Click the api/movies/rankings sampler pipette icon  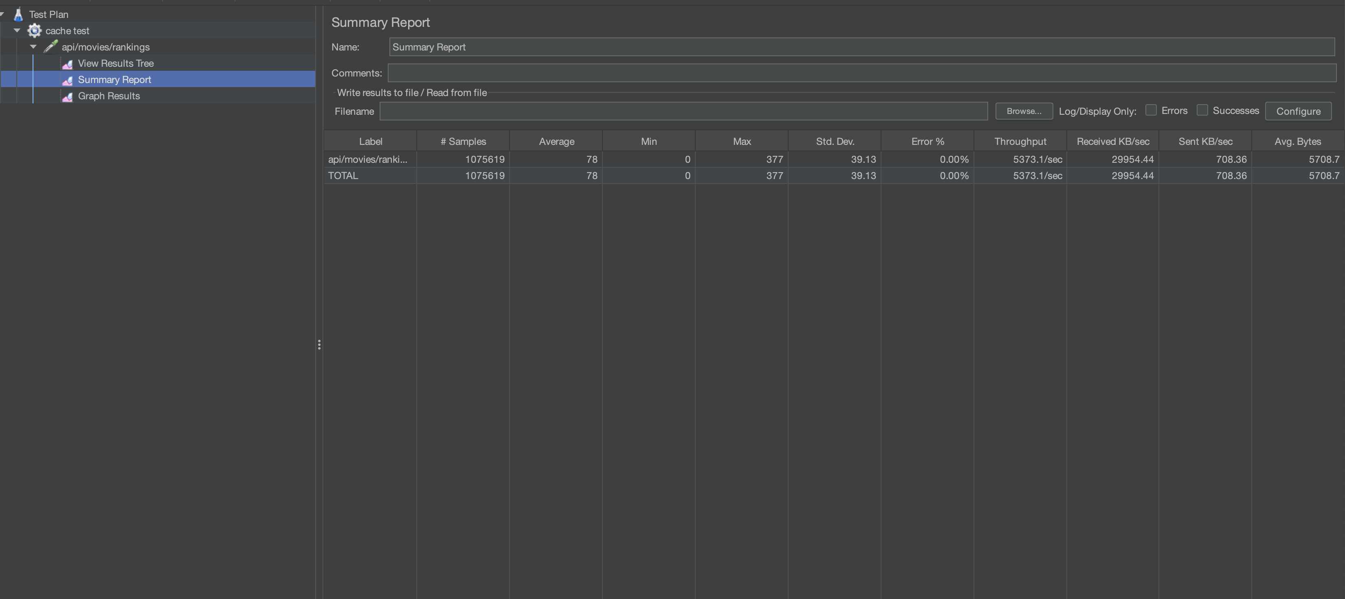coord(51,46)
